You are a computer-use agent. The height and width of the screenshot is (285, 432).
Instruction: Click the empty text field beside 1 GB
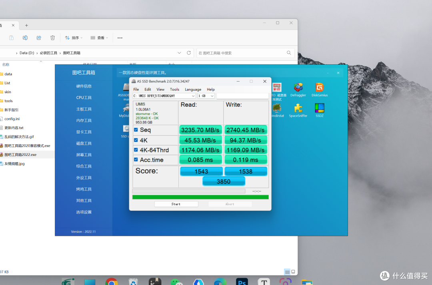click(242, 96)
